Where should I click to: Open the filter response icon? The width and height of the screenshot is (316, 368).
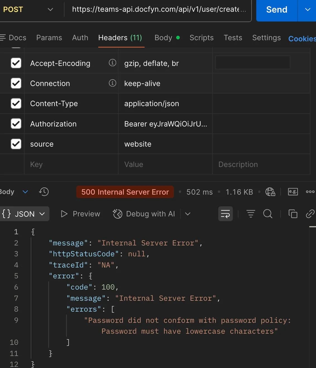[x=251, y=214]
